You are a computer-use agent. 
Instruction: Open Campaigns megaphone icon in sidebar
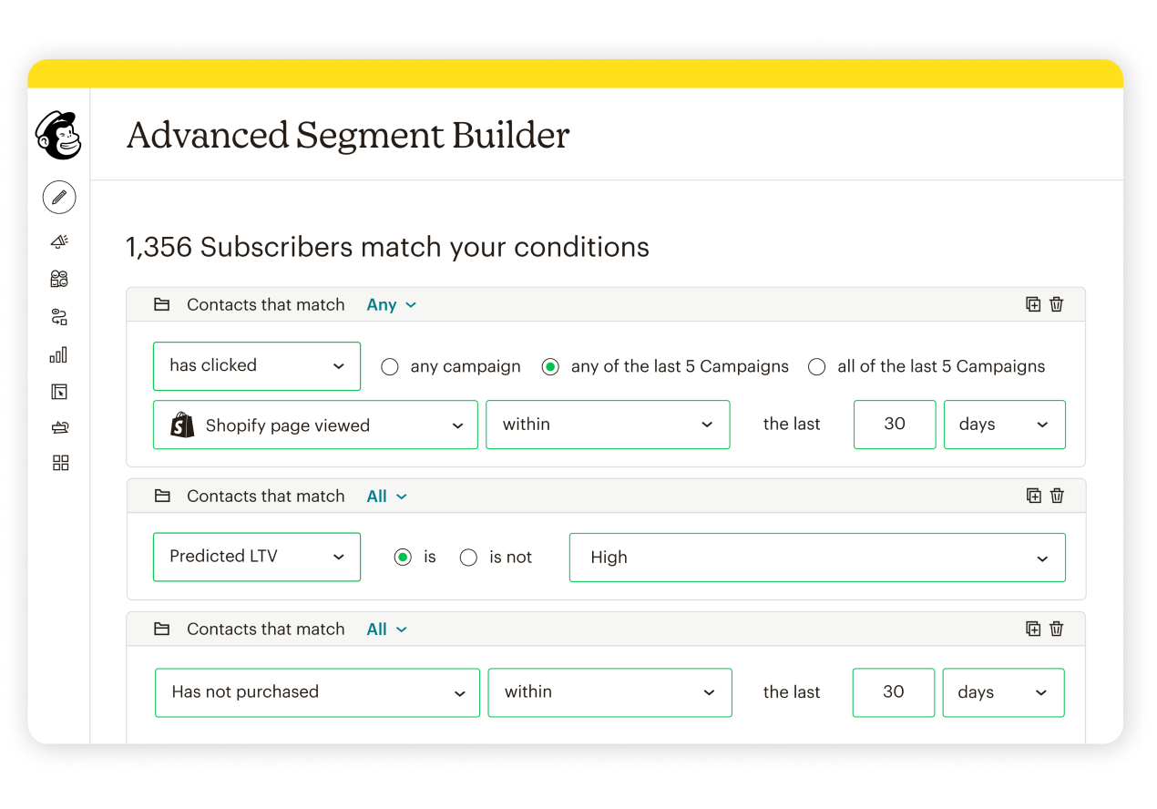coord(59,241)
